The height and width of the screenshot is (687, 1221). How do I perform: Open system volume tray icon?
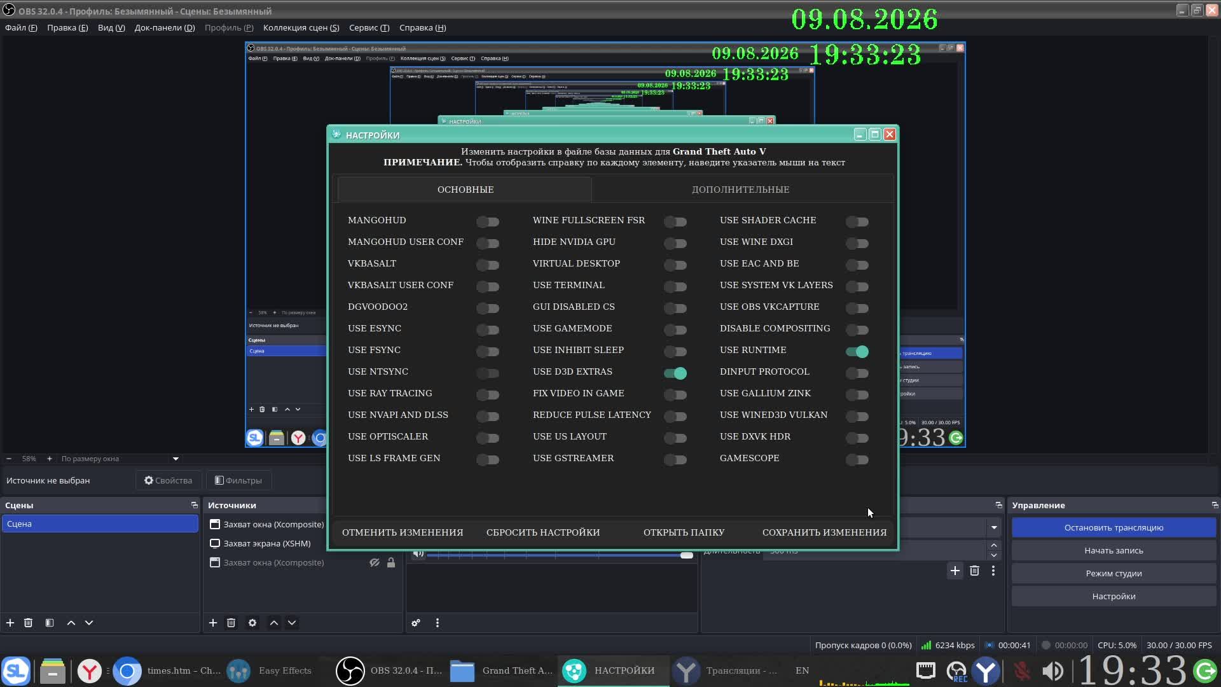pyautogui.click(x=1053, y=670)
